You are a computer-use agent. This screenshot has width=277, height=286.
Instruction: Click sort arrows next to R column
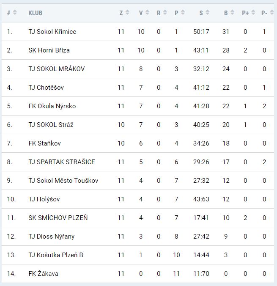165,13
